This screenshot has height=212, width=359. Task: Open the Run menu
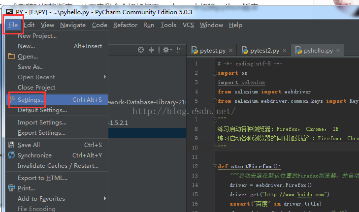click(x=149, y=25)
